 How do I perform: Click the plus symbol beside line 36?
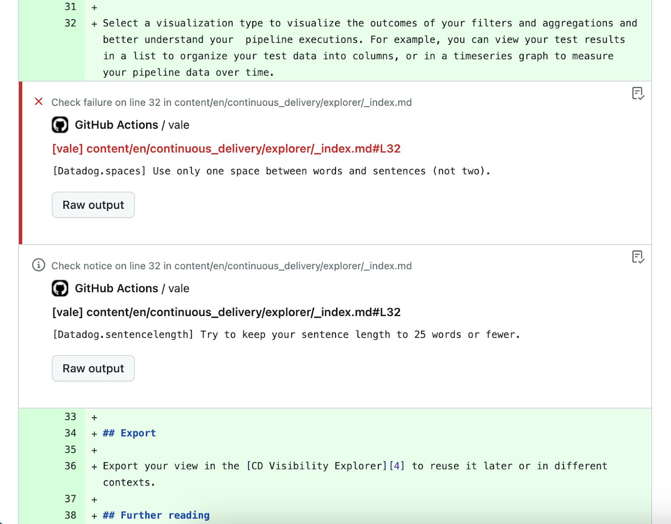click(x=93, y=466)
